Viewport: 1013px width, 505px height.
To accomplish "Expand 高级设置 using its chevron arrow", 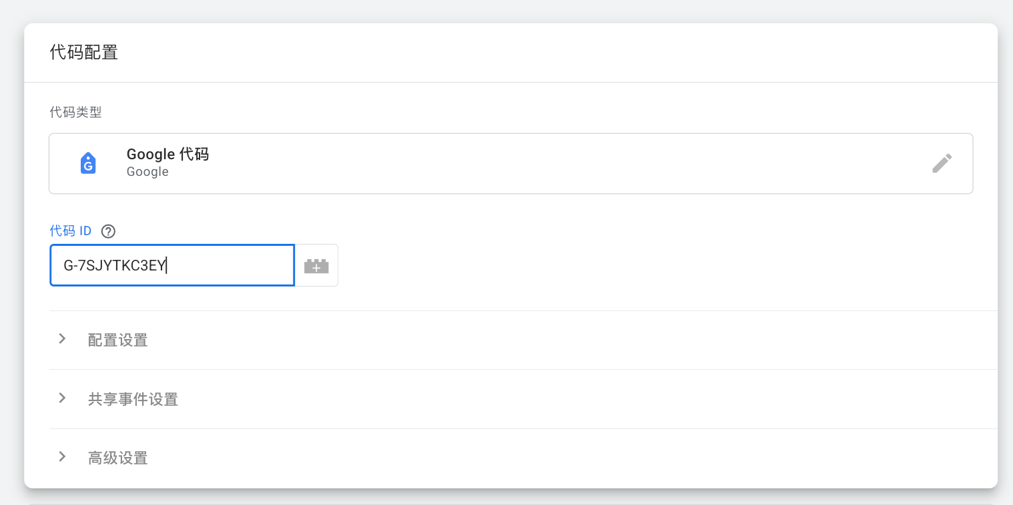I will [x=62, y=457].
